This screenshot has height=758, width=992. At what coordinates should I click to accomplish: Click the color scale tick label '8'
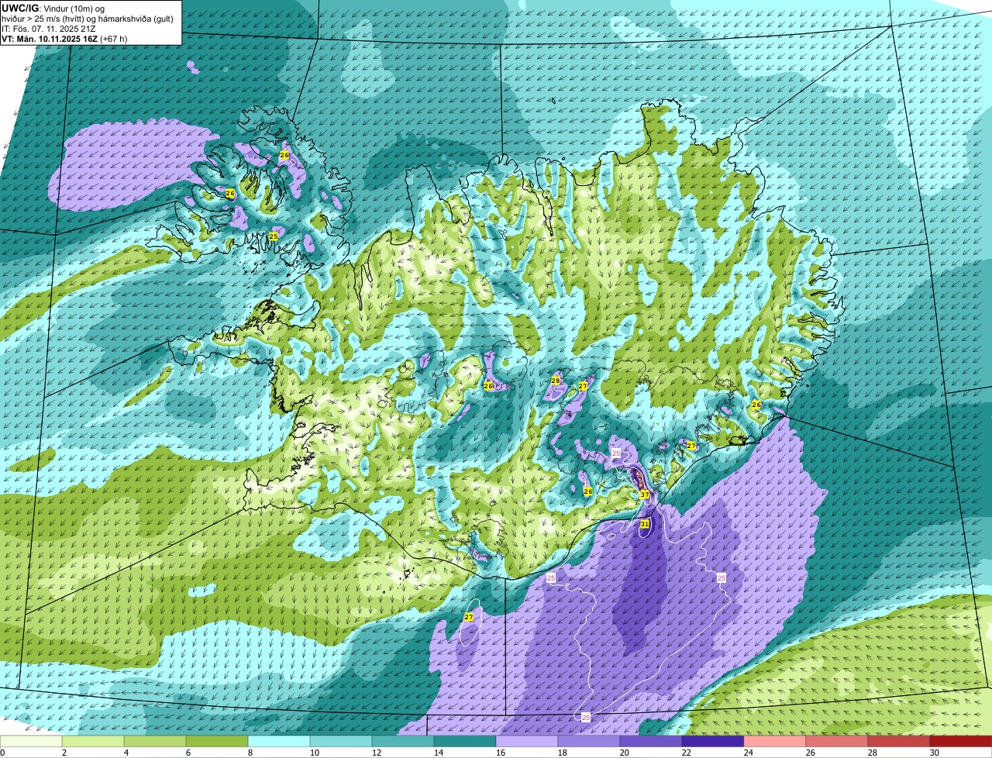coord(250,753)
